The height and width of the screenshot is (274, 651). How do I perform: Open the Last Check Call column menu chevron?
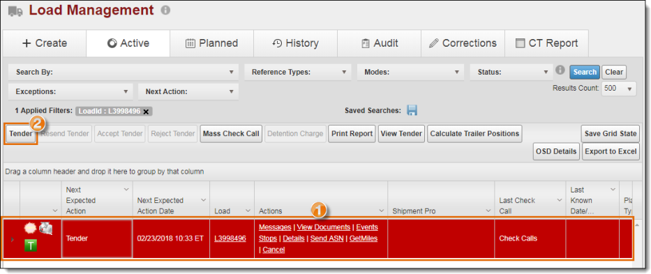[559, 200]
